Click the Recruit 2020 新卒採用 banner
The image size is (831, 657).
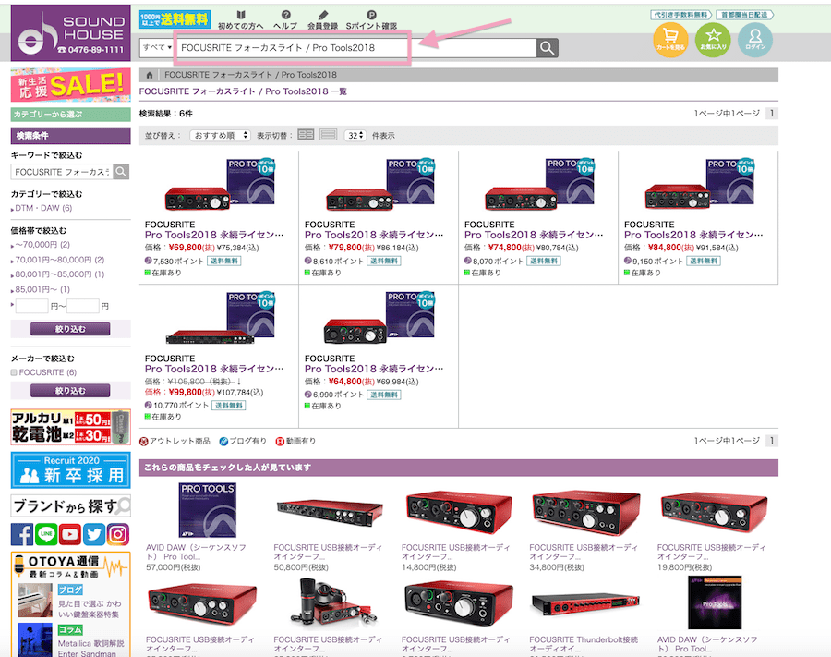[x=70, y=469]
